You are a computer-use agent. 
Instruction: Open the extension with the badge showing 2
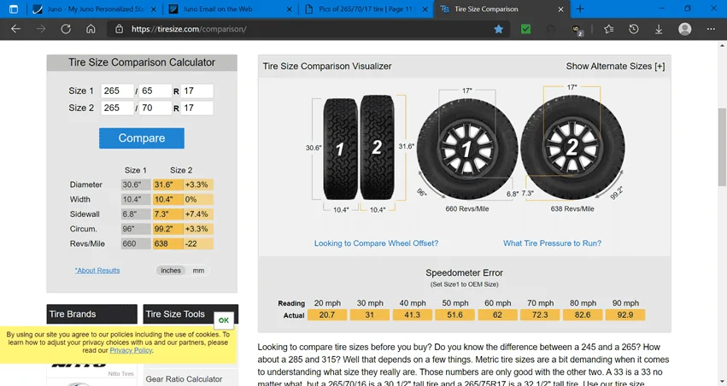(577, 30)
